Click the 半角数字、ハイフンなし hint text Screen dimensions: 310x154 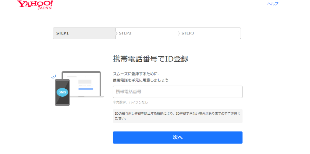tap(130, 103)
